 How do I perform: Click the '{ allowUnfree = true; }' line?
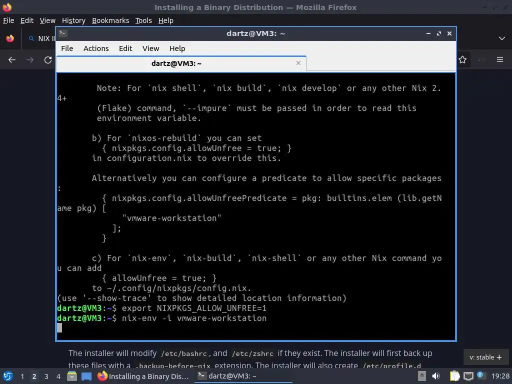(x=159, y=278)
